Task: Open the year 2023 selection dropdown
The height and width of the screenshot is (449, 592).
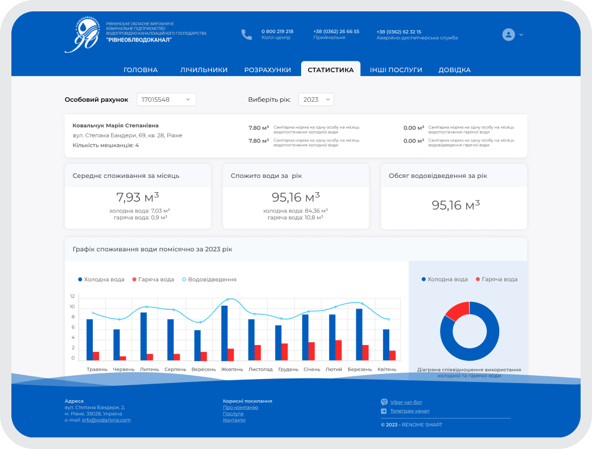Action: pyautogui.click(x=316, y=99)
